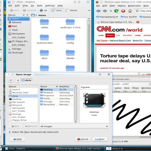Sort by Name column header
The image size is (151, 151).
(x=49, y=86)
